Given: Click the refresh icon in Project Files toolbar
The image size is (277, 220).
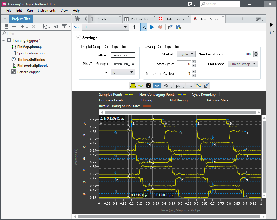Looking at the screenshot, I should [x=56, y=27].
